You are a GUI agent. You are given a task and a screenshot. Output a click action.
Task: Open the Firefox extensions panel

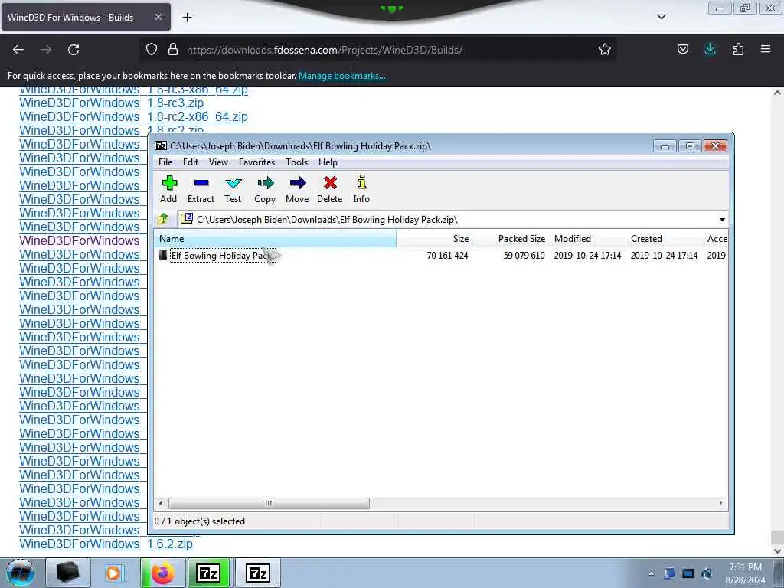pos(738,49)
